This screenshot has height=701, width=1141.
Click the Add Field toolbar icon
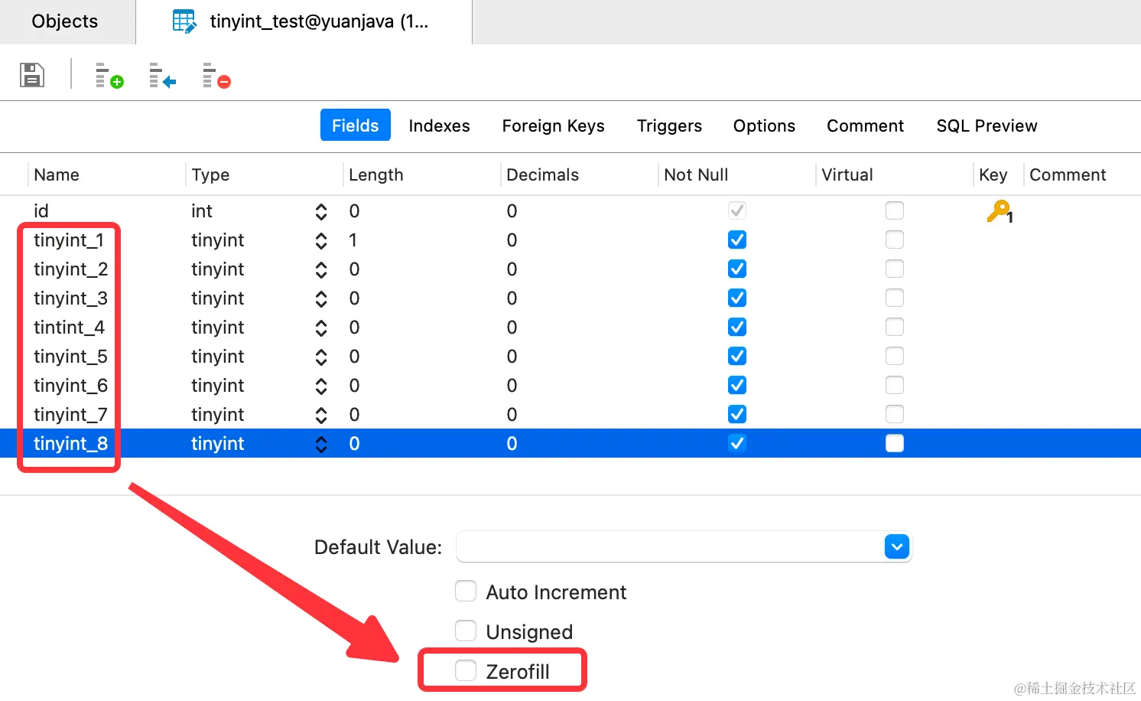pyautogui.click(x=109, y=76)
